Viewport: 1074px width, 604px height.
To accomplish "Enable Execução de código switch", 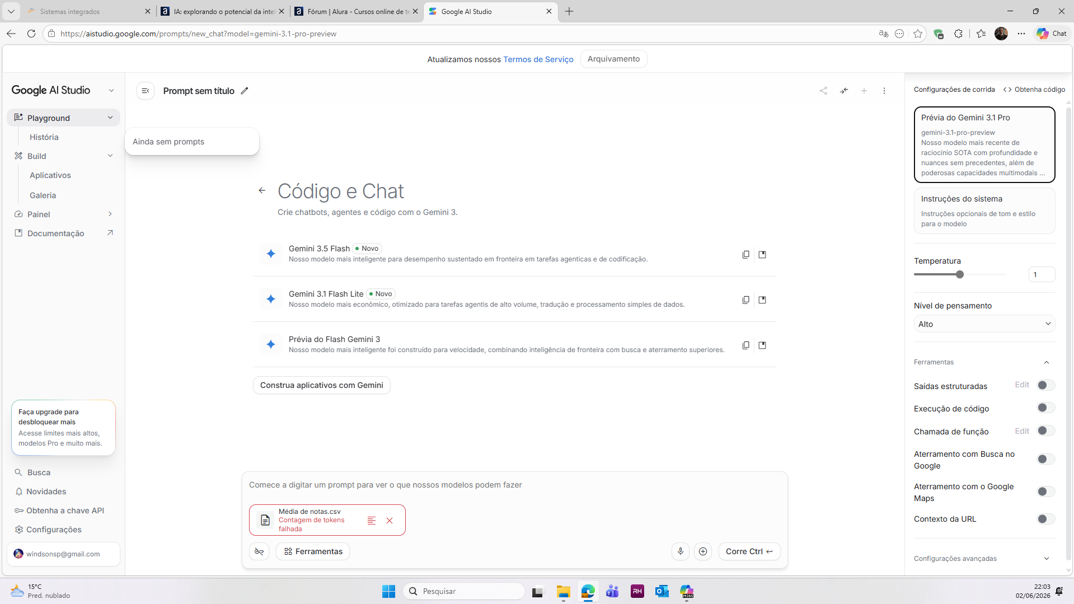I will (x=1045, y=408).
